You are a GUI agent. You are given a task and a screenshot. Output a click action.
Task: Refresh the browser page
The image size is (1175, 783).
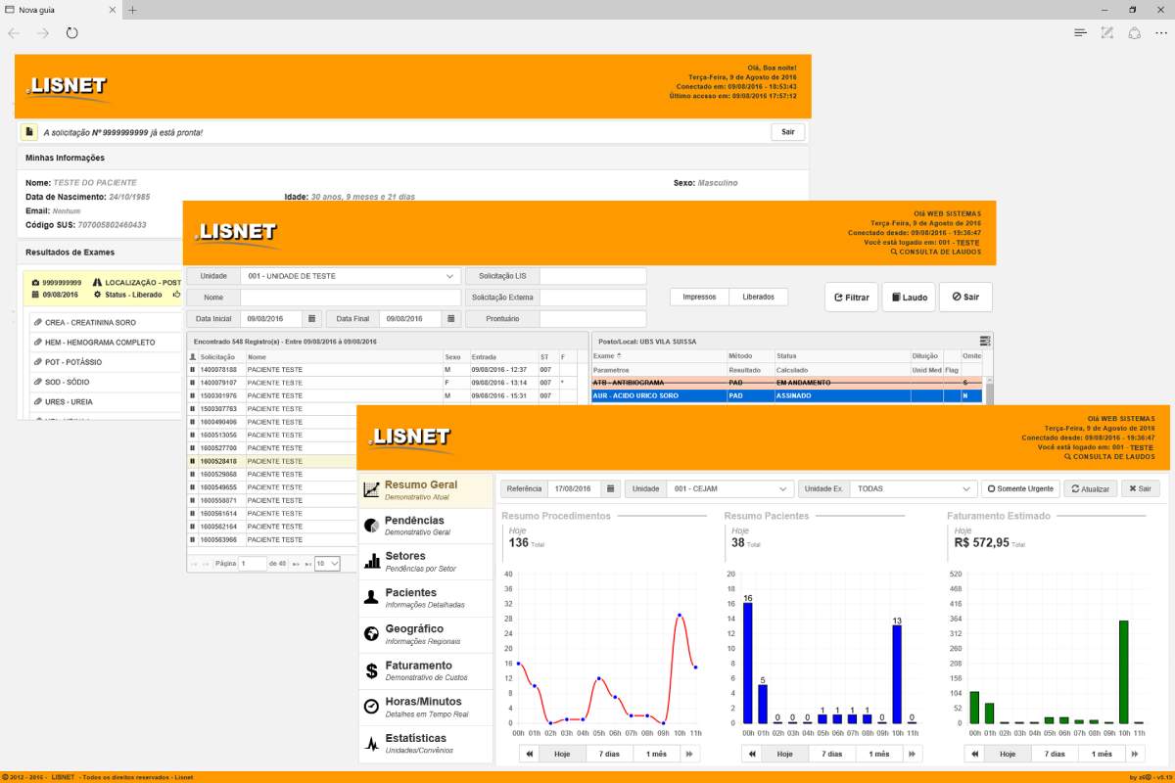pyautogui.click(x=72, y=33)
